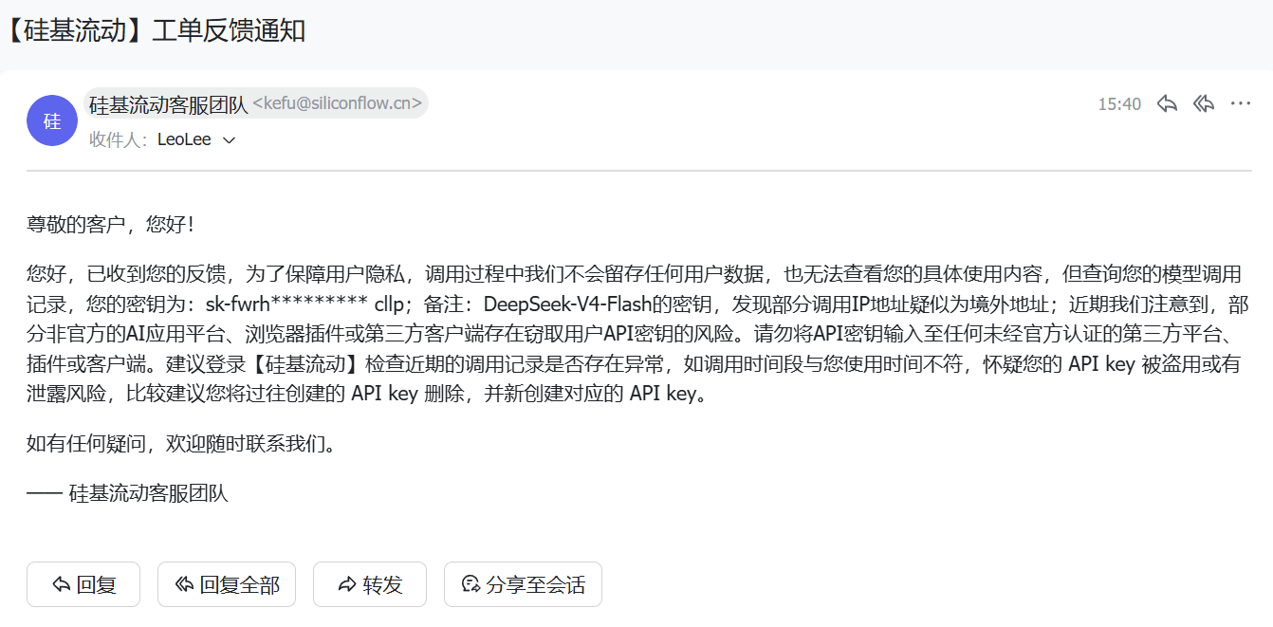Click the 15:40 timestamp
The width and height of the screenshot is (1273, 627).
pos(1119,104)
